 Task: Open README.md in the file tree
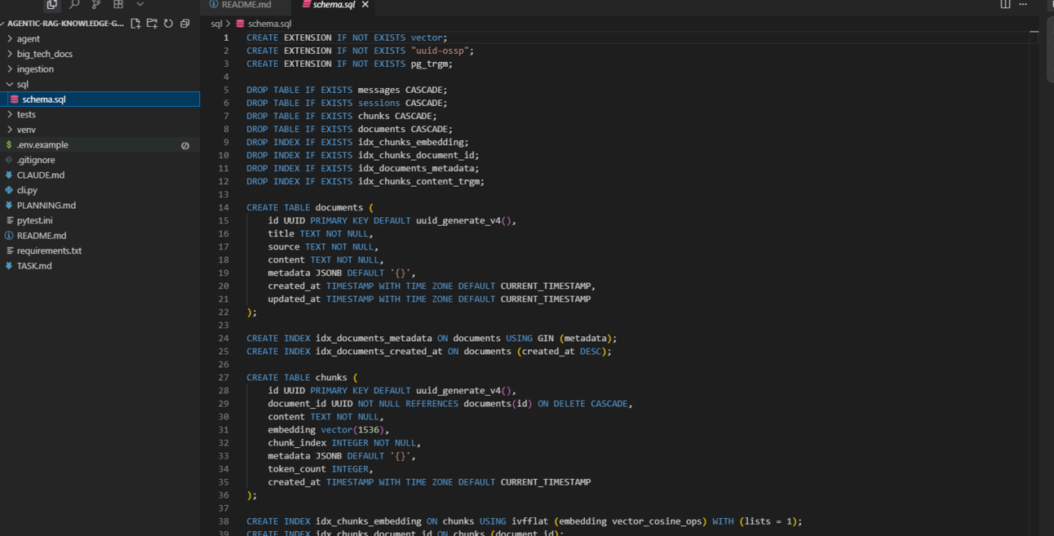(x=100, y=236)
